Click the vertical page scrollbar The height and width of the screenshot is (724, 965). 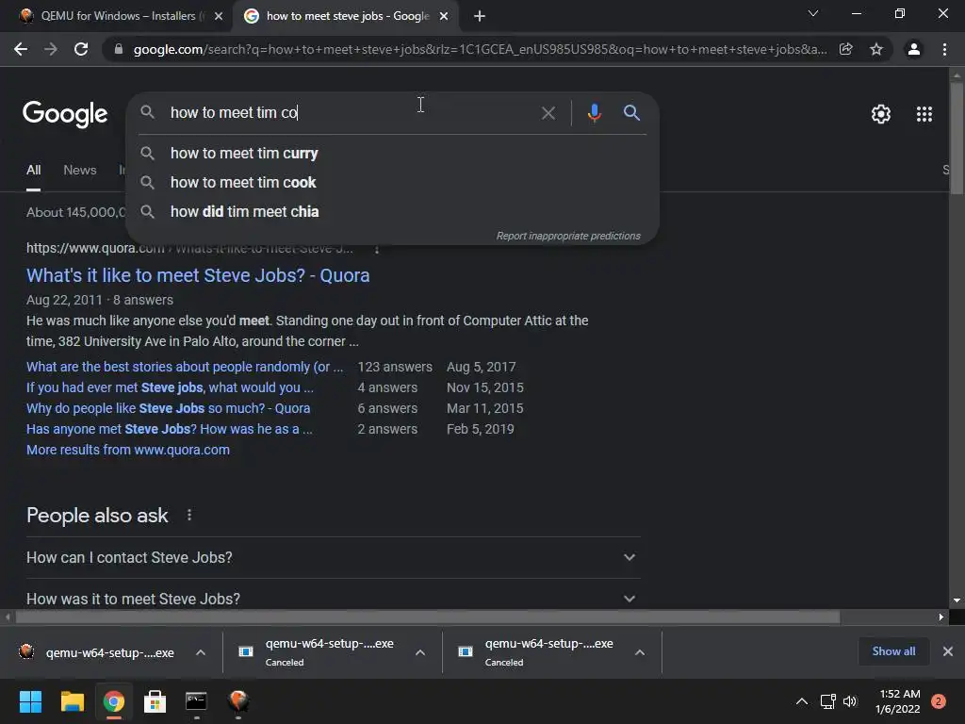tap(957, 140)
